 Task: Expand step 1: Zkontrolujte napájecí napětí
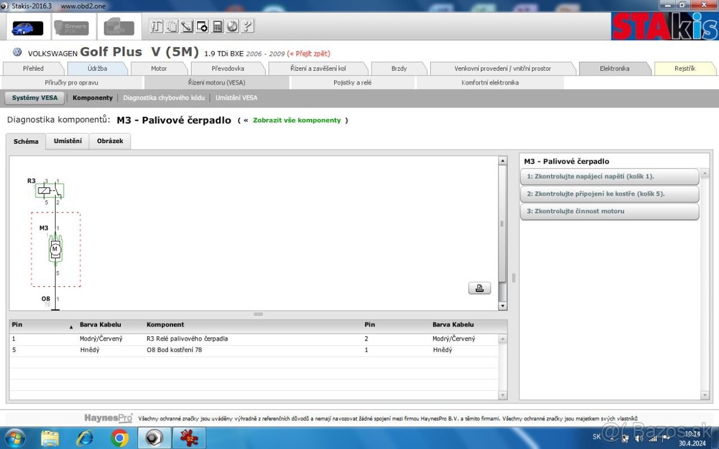click(609, 177)
